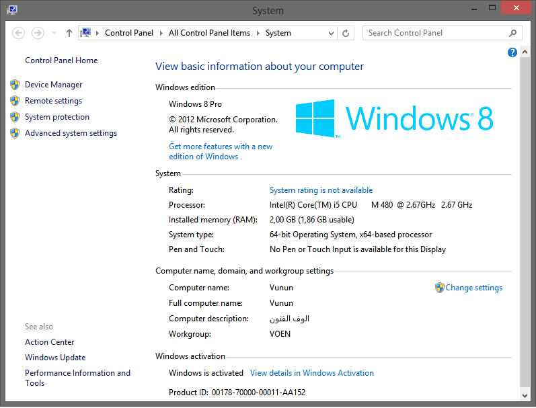Click the System window title bar icon
Screen dimensions: 536x408
pos(12,9)
